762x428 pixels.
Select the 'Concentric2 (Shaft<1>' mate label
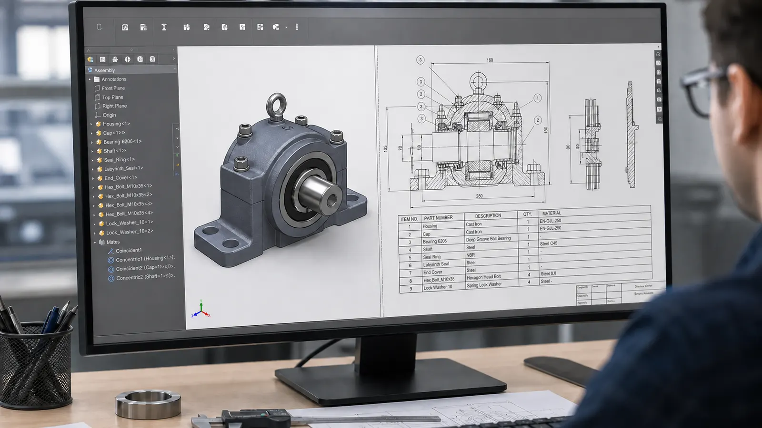click(145, 277)
